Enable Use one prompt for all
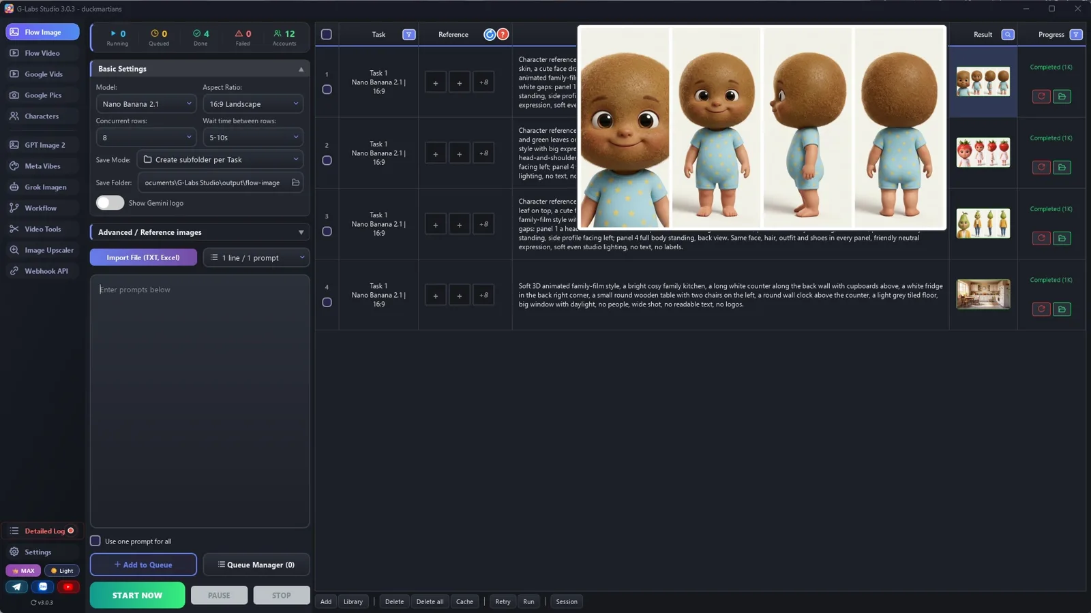 (95, 541)
